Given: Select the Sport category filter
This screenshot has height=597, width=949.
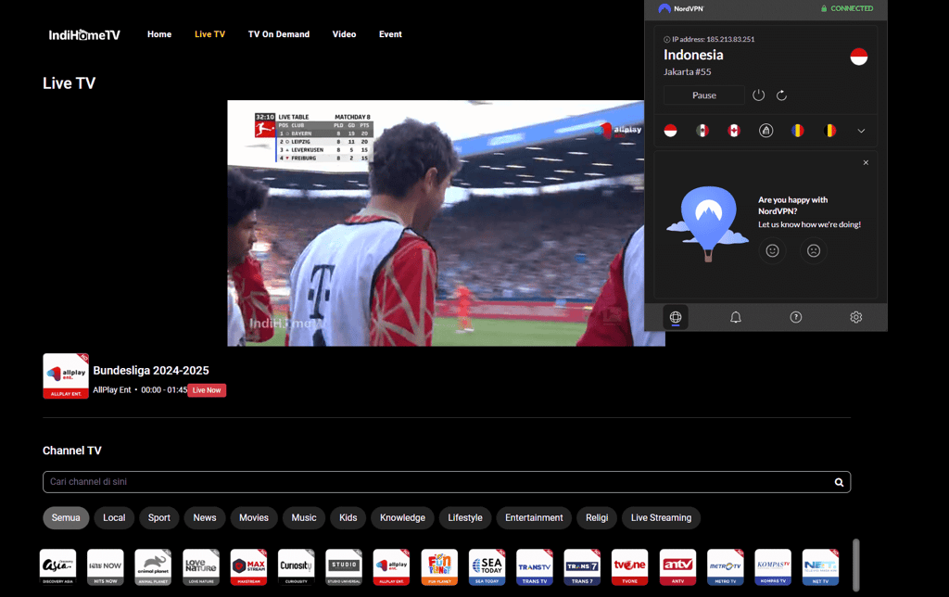Looking at the screenshot, I should click(x=158, y=517).
